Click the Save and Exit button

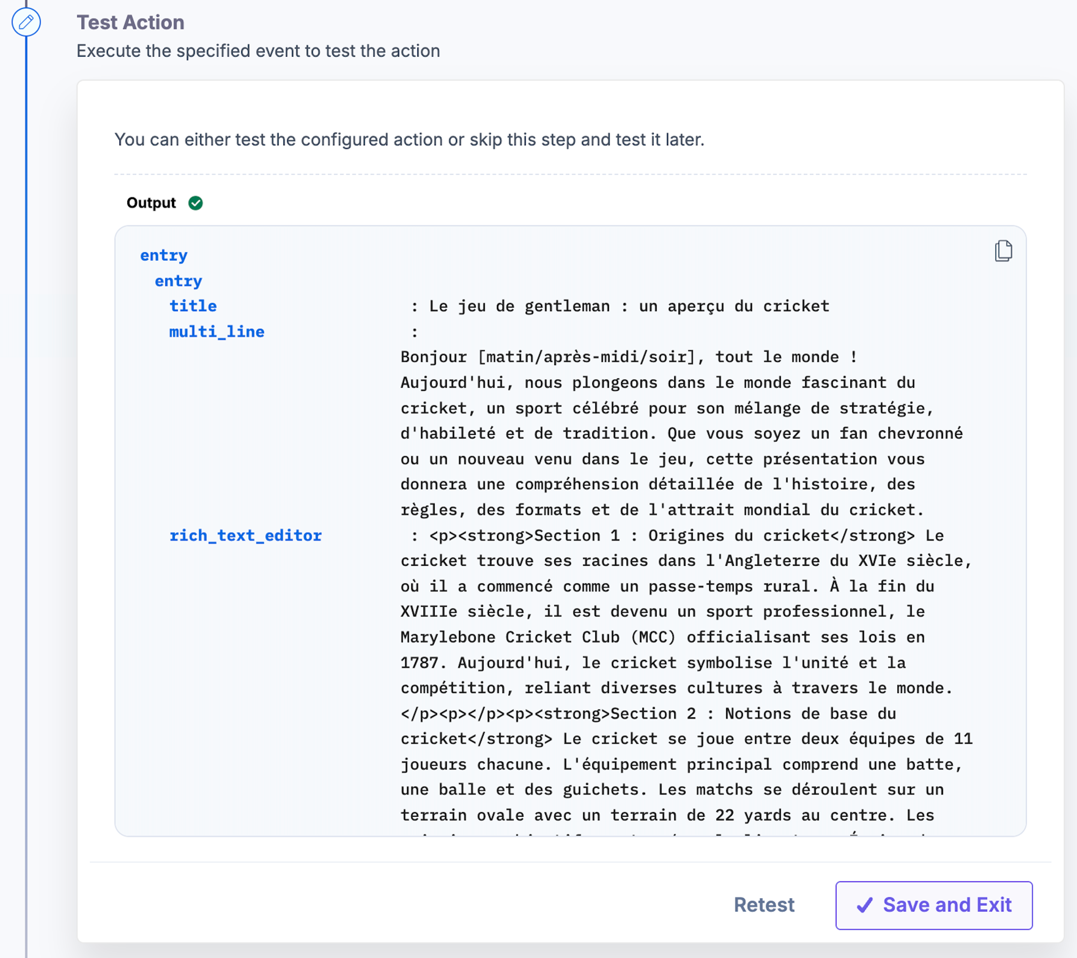pyautogui.click(x=934, y=905)
